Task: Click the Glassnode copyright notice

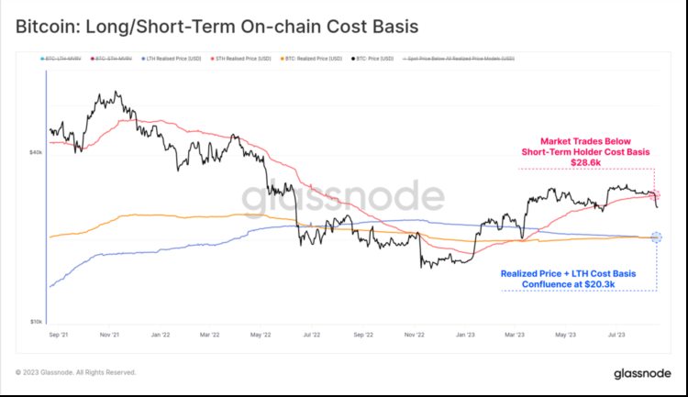Action: [x=76, y=372]
